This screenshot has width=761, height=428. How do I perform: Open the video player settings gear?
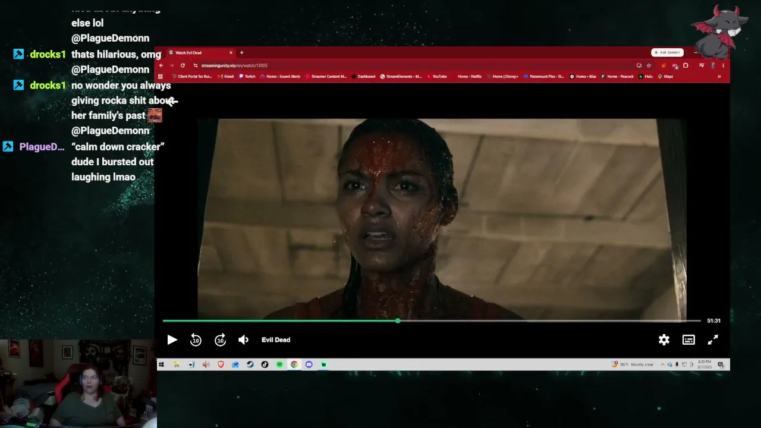(664, 340)
